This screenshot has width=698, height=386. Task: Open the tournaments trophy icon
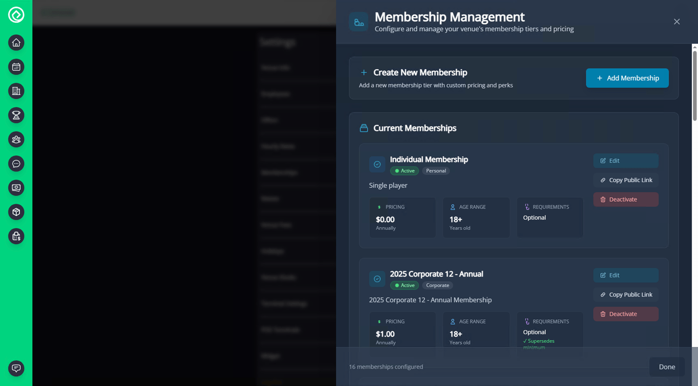coord(16,115)
